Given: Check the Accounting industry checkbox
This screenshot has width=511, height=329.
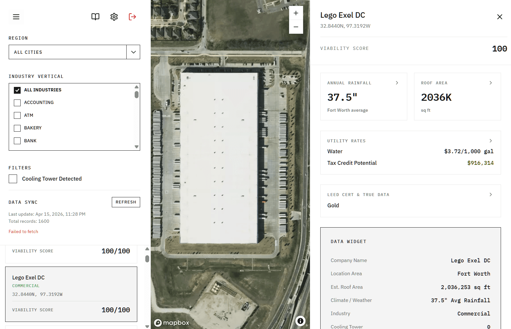Looking at the screenshot, I should click(x=17, y=103).
